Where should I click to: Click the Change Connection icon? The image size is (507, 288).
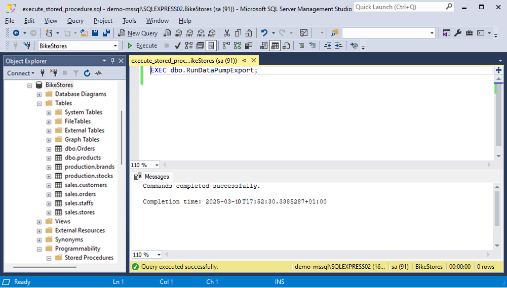tap(27, 46)
